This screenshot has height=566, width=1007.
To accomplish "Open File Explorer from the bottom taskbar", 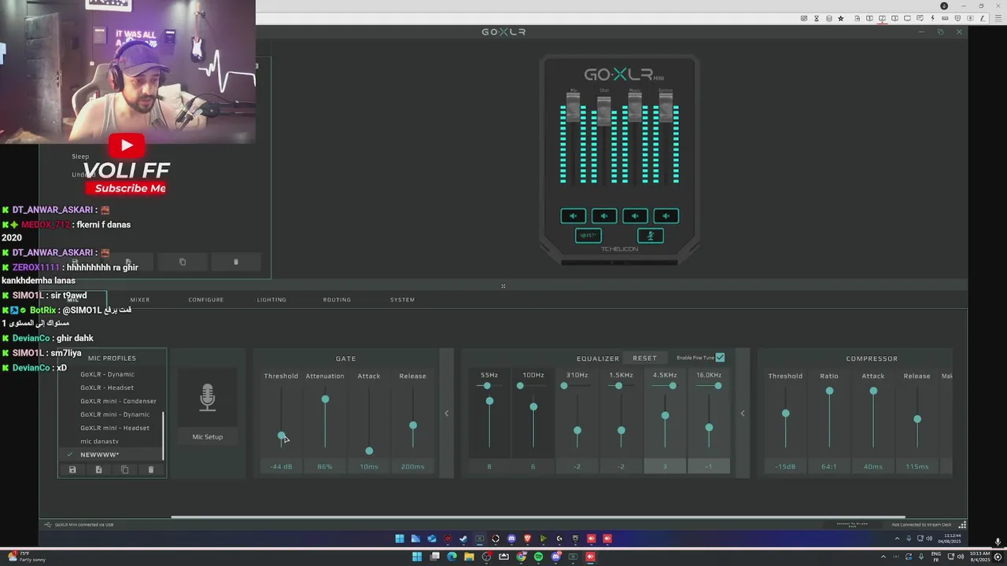I will [469, 557].
